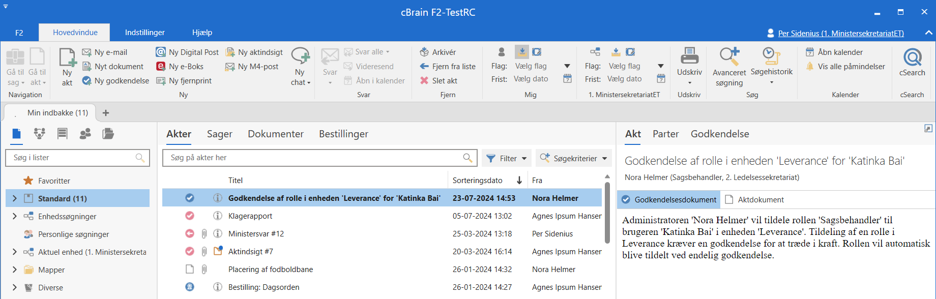Click the Per Sidenius user link
Viewport: 936px width, 299px height.
click(x=840, y=33)
